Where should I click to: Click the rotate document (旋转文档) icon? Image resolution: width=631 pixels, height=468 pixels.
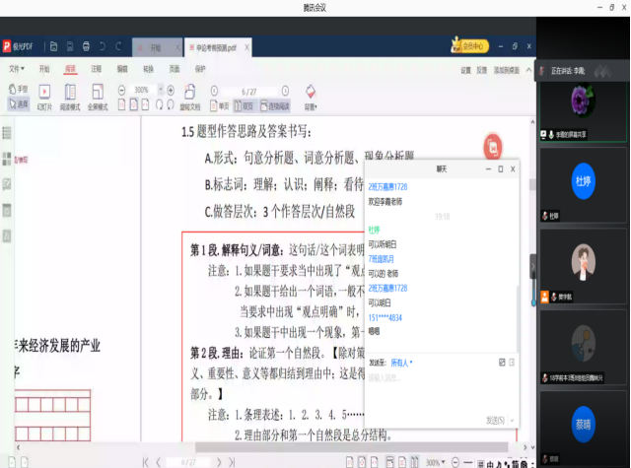(191, 95)
